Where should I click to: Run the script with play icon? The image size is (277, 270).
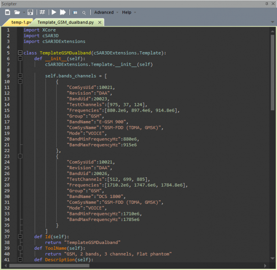coord(54,12)
